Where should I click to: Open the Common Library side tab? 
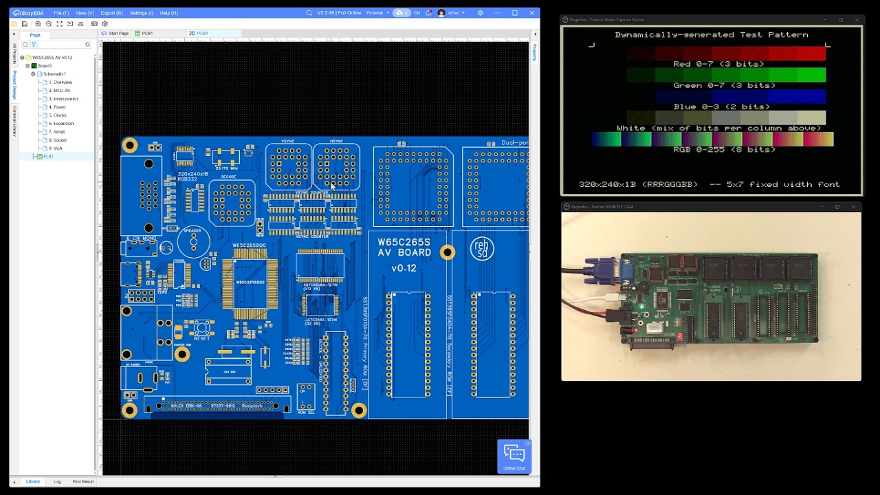pos(14,121)
